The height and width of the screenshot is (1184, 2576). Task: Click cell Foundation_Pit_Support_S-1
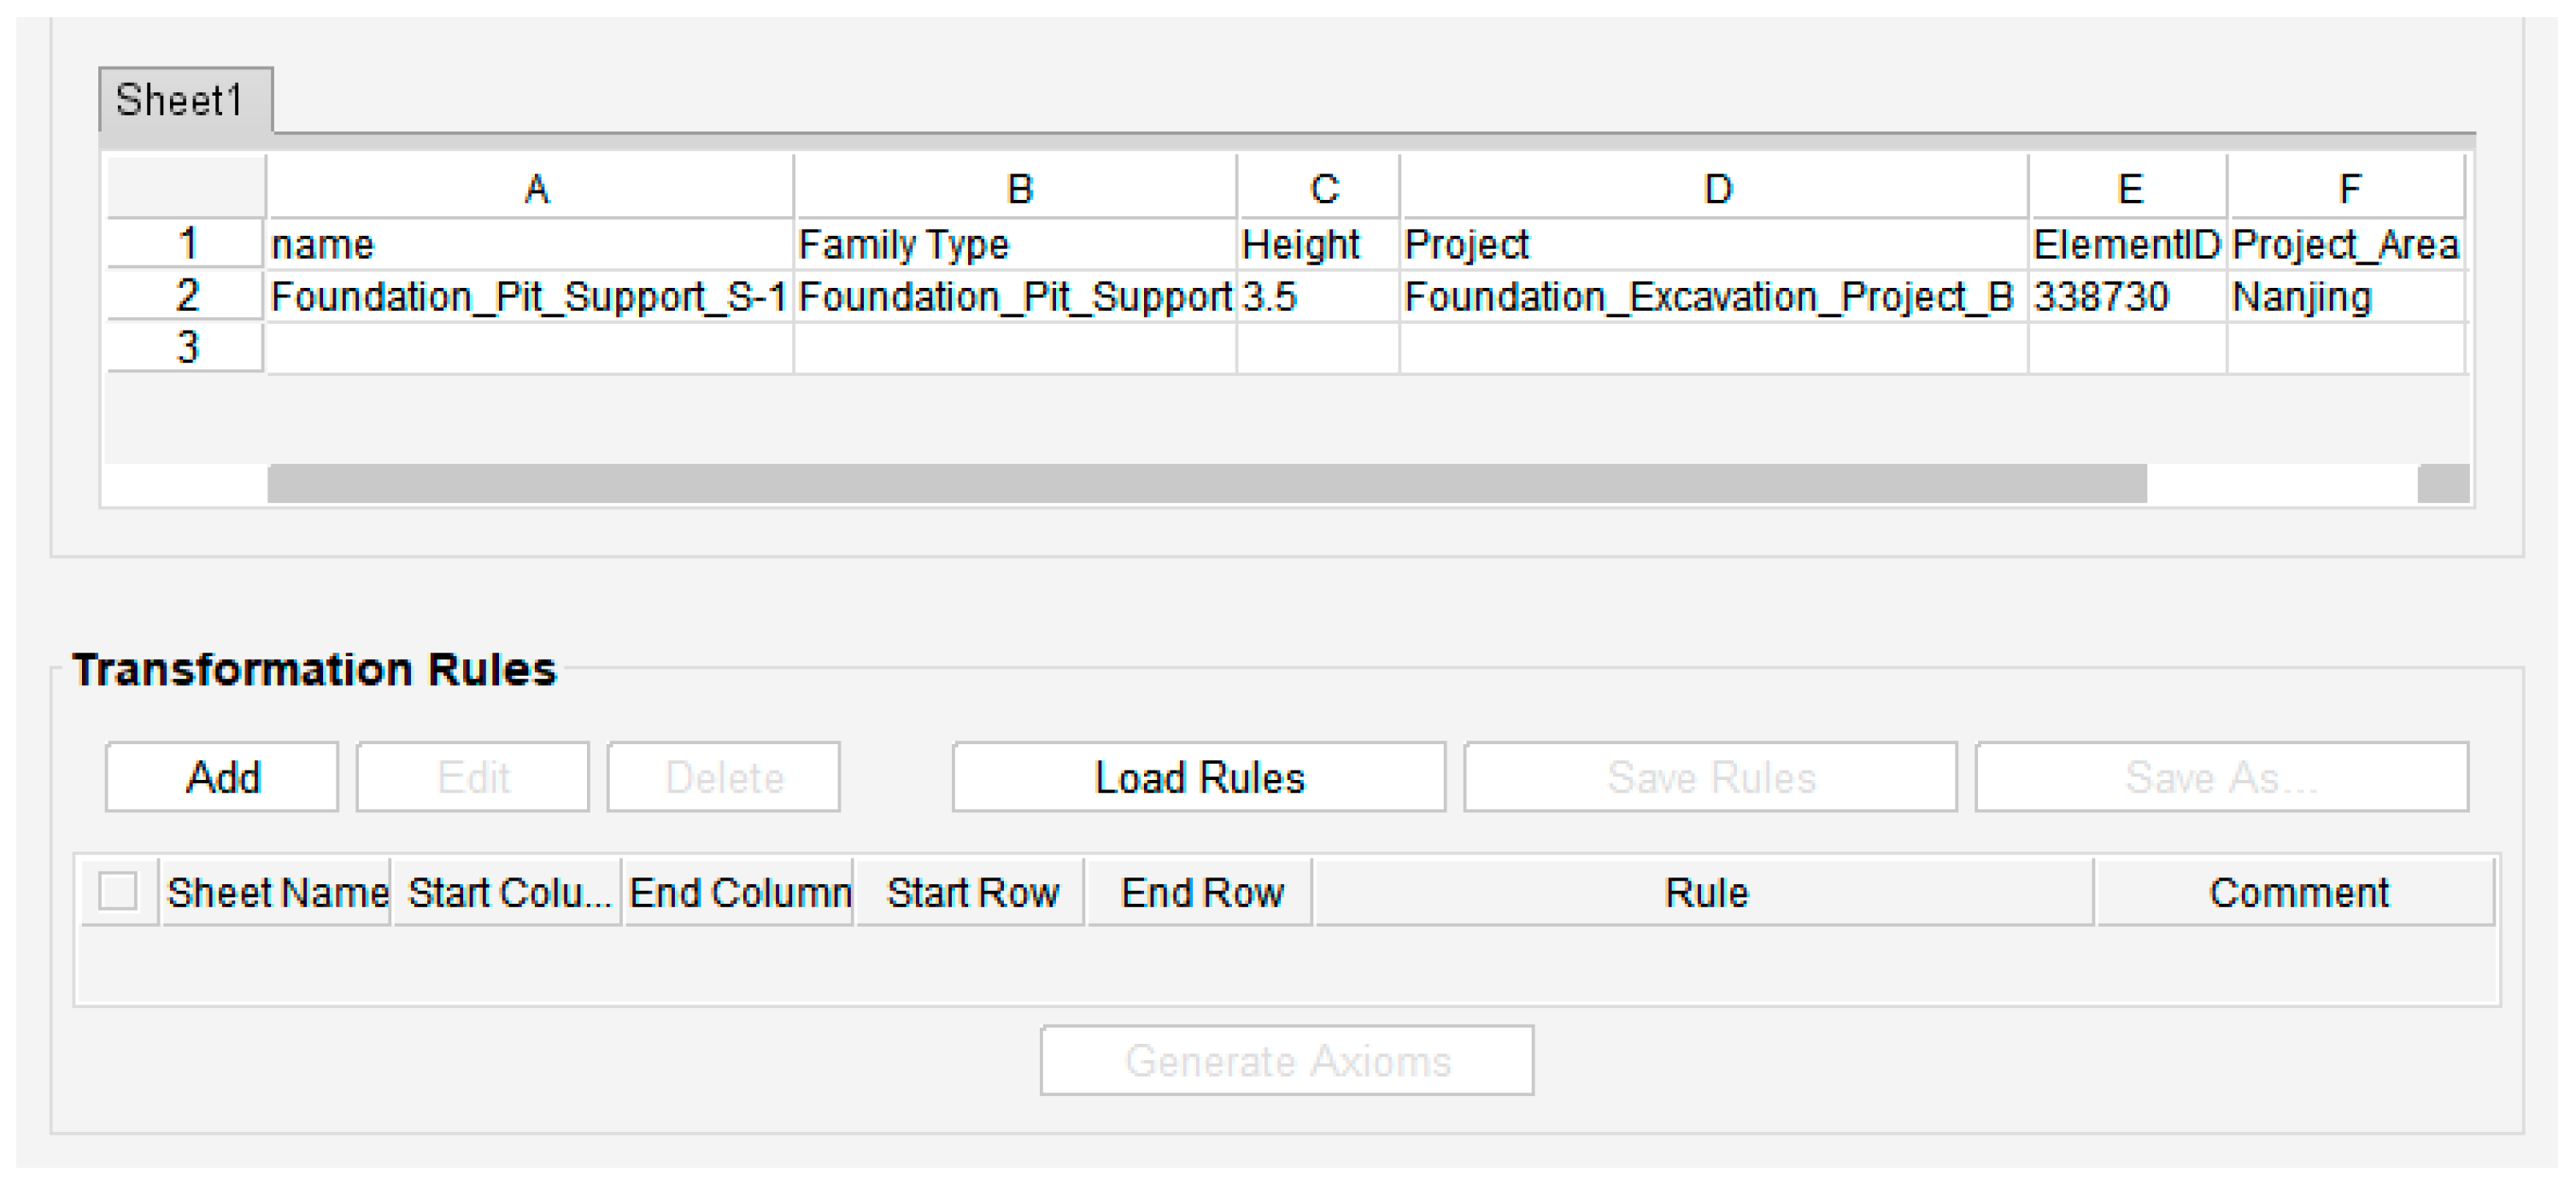[530, 296]
